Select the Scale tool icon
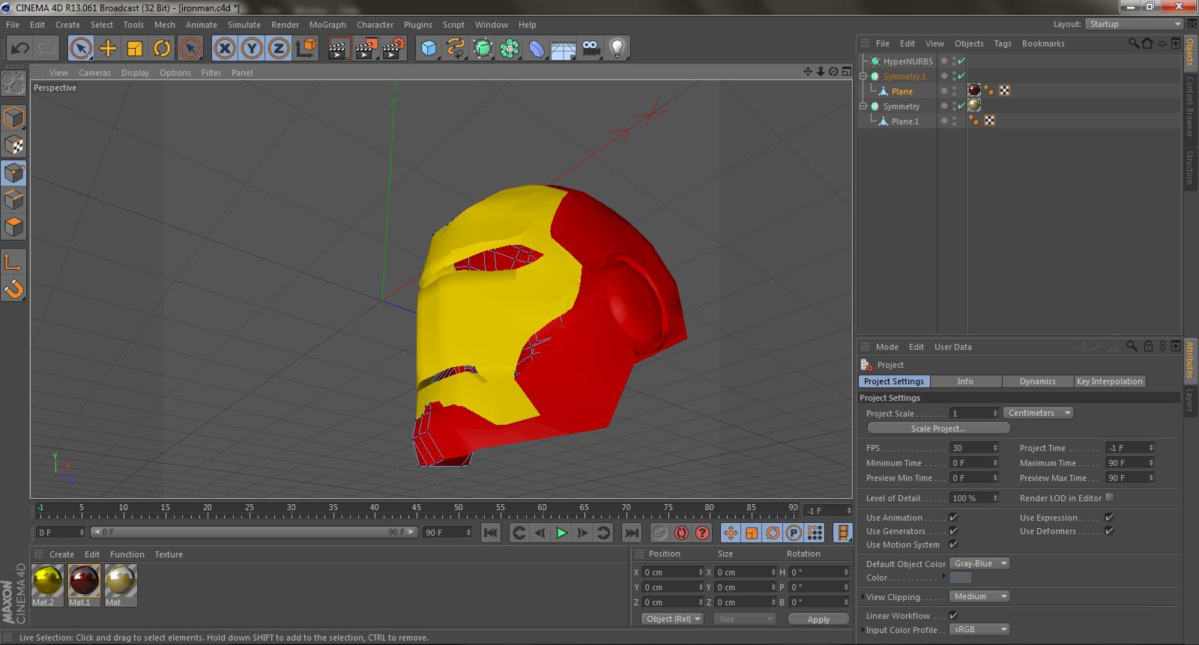Viewport: 1199px width, 645px height. point(135,49)
